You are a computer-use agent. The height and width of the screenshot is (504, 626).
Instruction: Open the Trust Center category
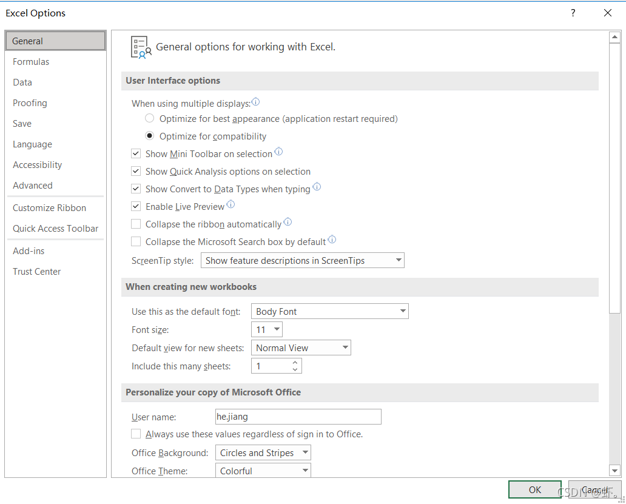(37, 272)
